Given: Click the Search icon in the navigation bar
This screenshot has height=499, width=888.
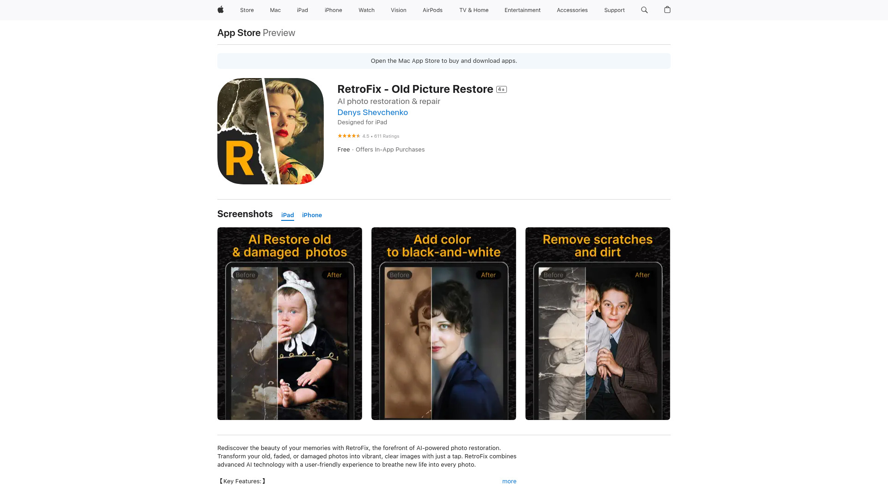Looking at the screenshot, I should [x=644, y=10].
